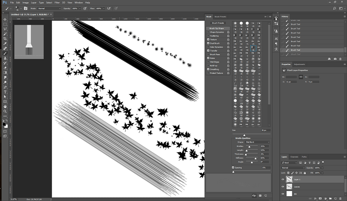This screenshot has height=201, width=347.
Task: Select the Zoom tool
Action: coord(5,111)
